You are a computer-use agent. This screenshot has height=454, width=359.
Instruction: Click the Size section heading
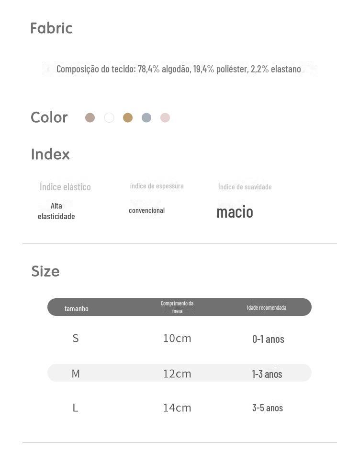(x=45, y=272)
